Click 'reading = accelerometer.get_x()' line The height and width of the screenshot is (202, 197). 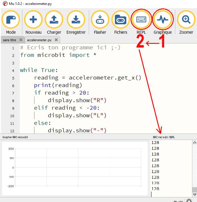(88, 78)
